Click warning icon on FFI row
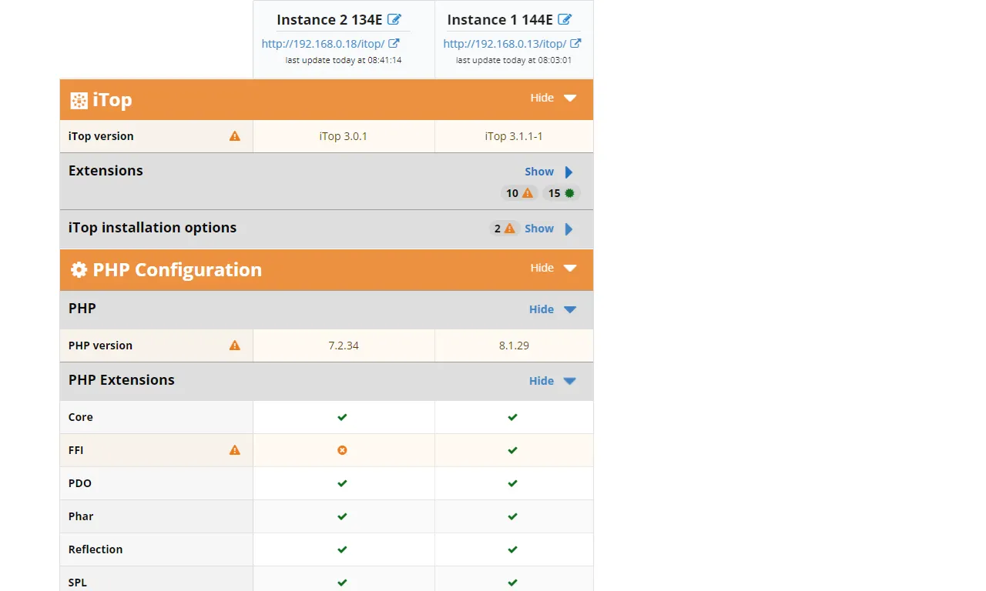Viewport: 986px width, 591px height. [x=235, y=450]
